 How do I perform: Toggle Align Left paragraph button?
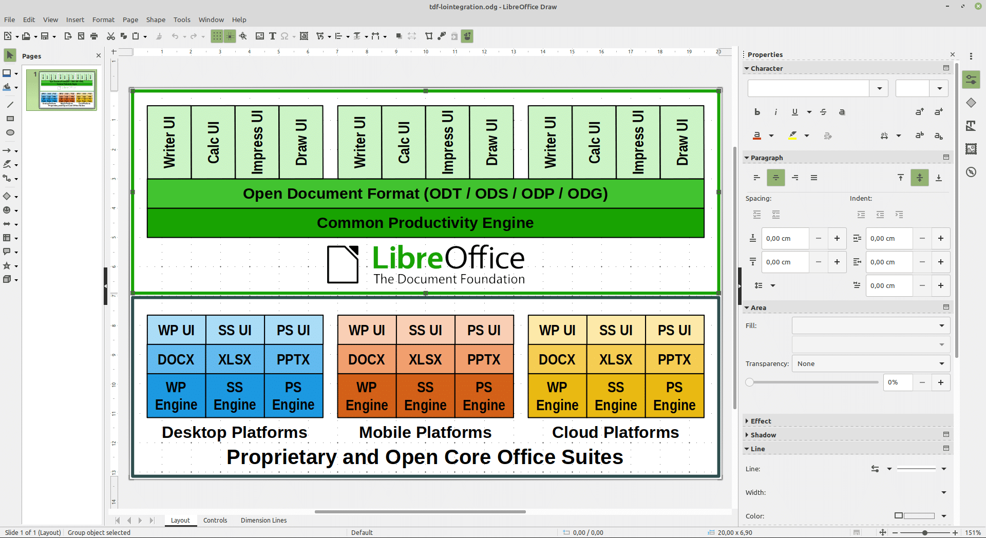coord(757,178)
